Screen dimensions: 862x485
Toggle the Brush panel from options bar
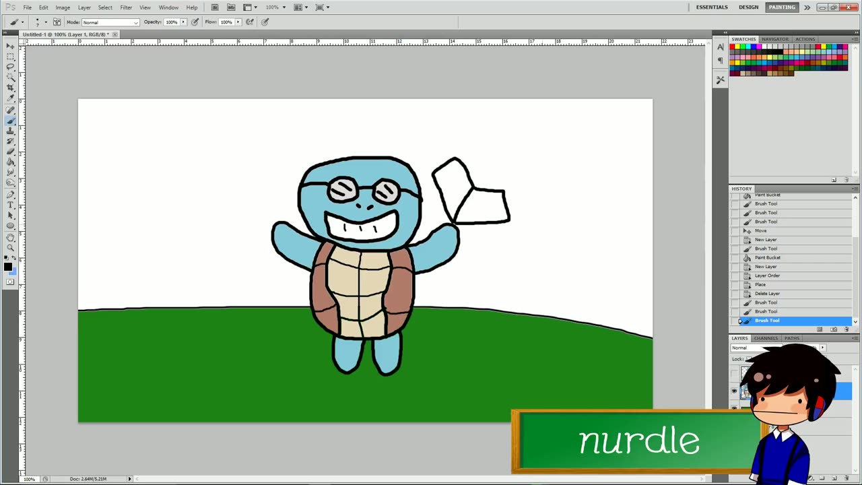[57, 22]
